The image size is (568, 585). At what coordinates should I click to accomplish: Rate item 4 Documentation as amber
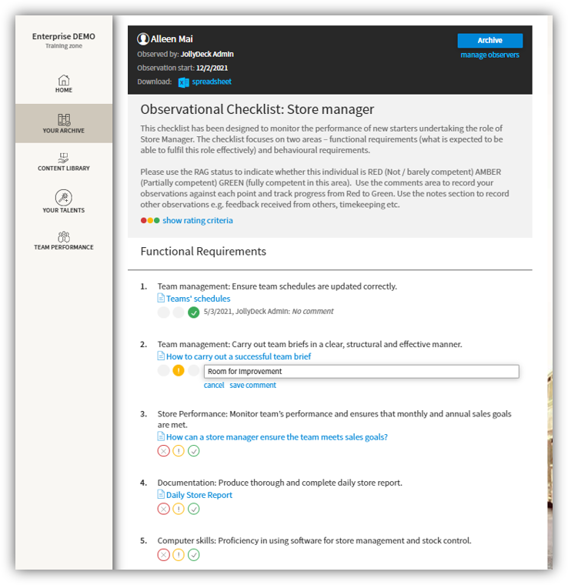point(179,509)
